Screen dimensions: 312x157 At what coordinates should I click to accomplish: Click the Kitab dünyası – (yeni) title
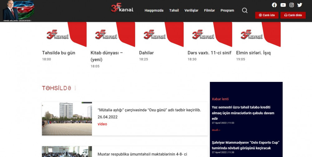[107, 56]
